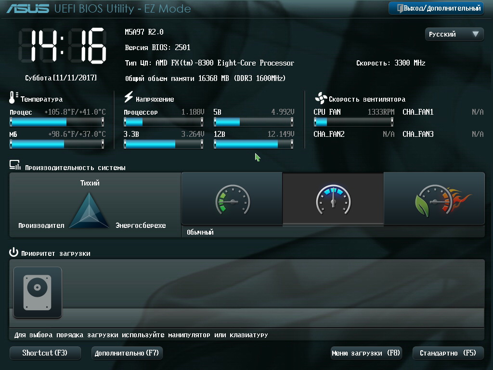The width and height of the screenshot is (493, 370).
Task: Open Меню загрузки (F8) boot menu
Action: pyautogui.click(x=366, y=353)
